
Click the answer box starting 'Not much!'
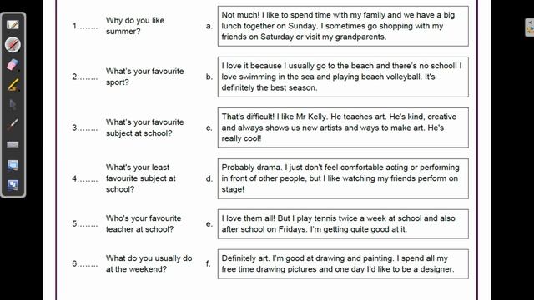[x=343, y=26]
